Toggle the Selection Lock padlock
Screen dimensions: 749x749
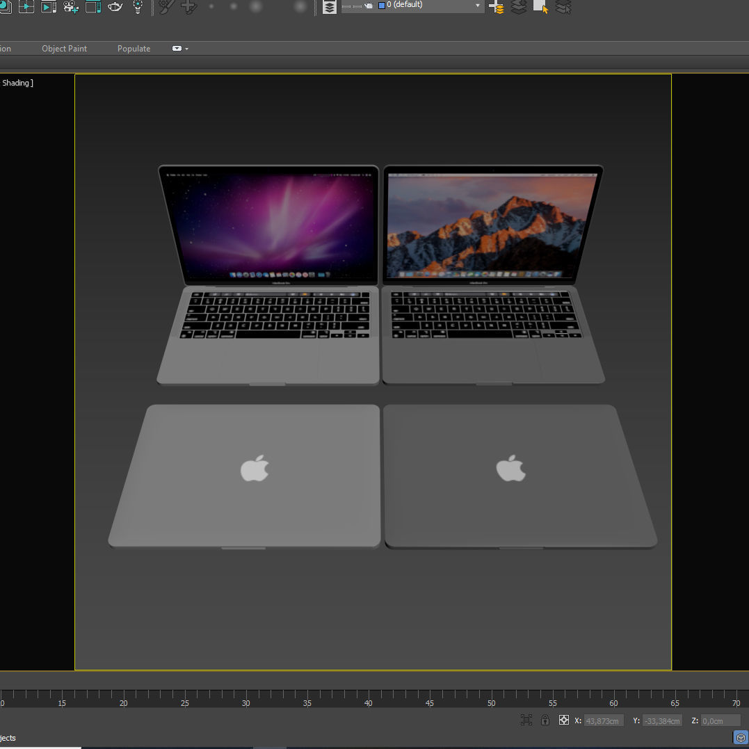click(545, 720)
